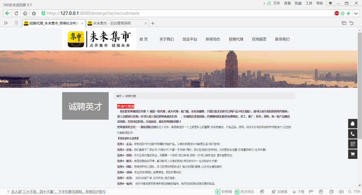Click 在线留言 navigation link
Image resolution: width=362 pixels, height=195 pixels.
point(259,39)
